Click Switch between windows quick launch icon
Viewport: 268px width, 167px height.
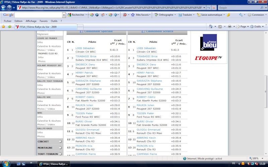[23, 164]
